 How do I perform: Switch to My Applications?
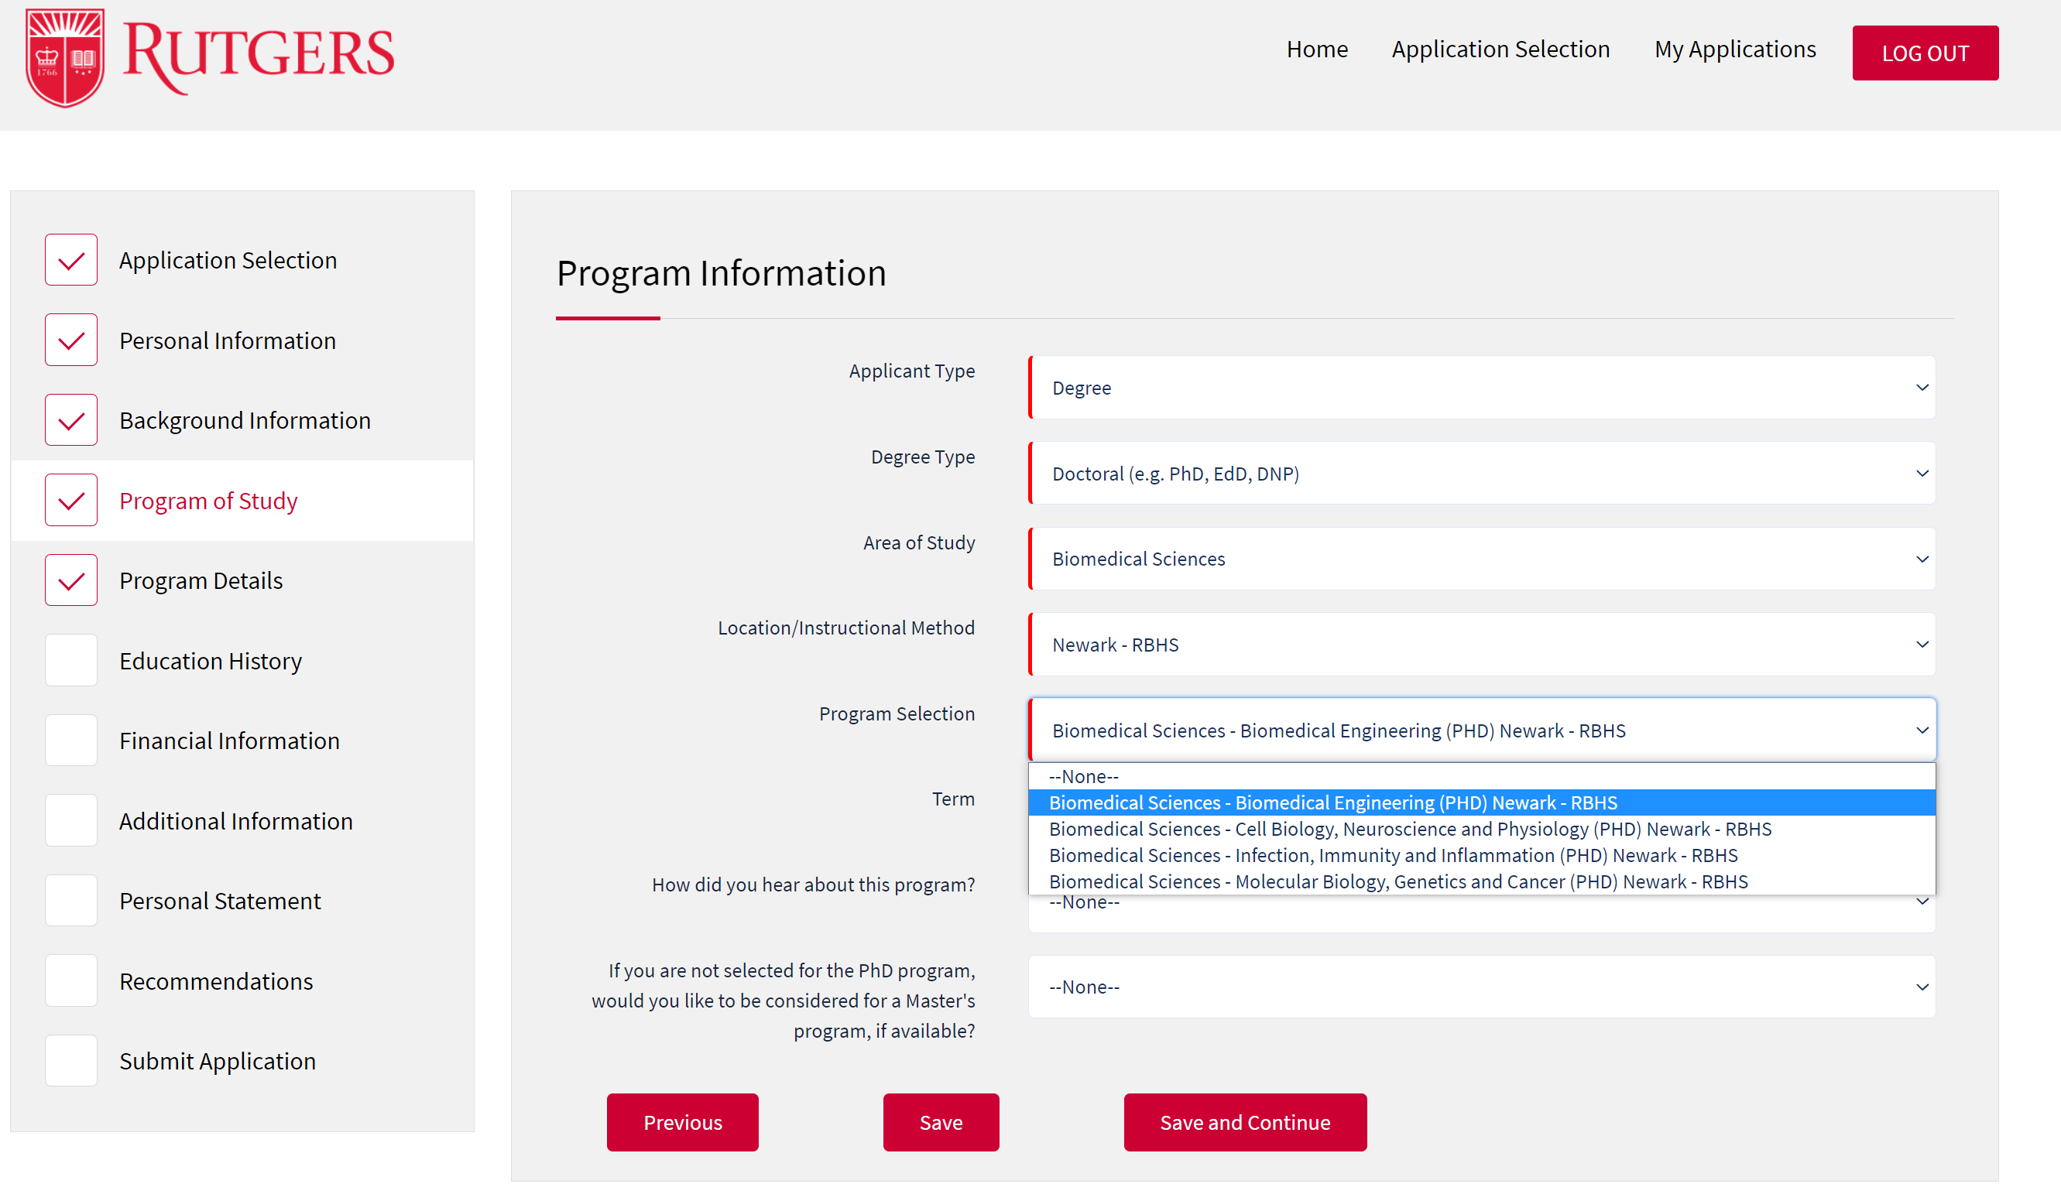tap(1735, 49)
